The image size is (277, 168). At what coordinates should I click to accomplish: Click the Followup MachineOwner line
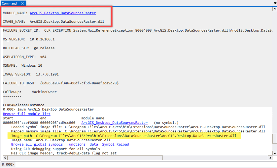pos(30,92)
